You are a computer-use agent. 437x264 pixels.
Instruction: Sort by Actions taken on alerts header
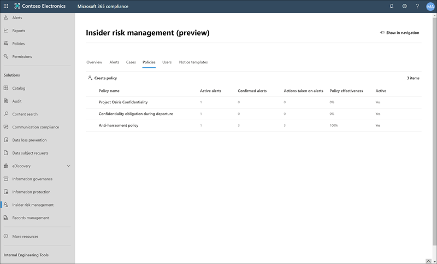pyautogui.click(x=303, y=91)
